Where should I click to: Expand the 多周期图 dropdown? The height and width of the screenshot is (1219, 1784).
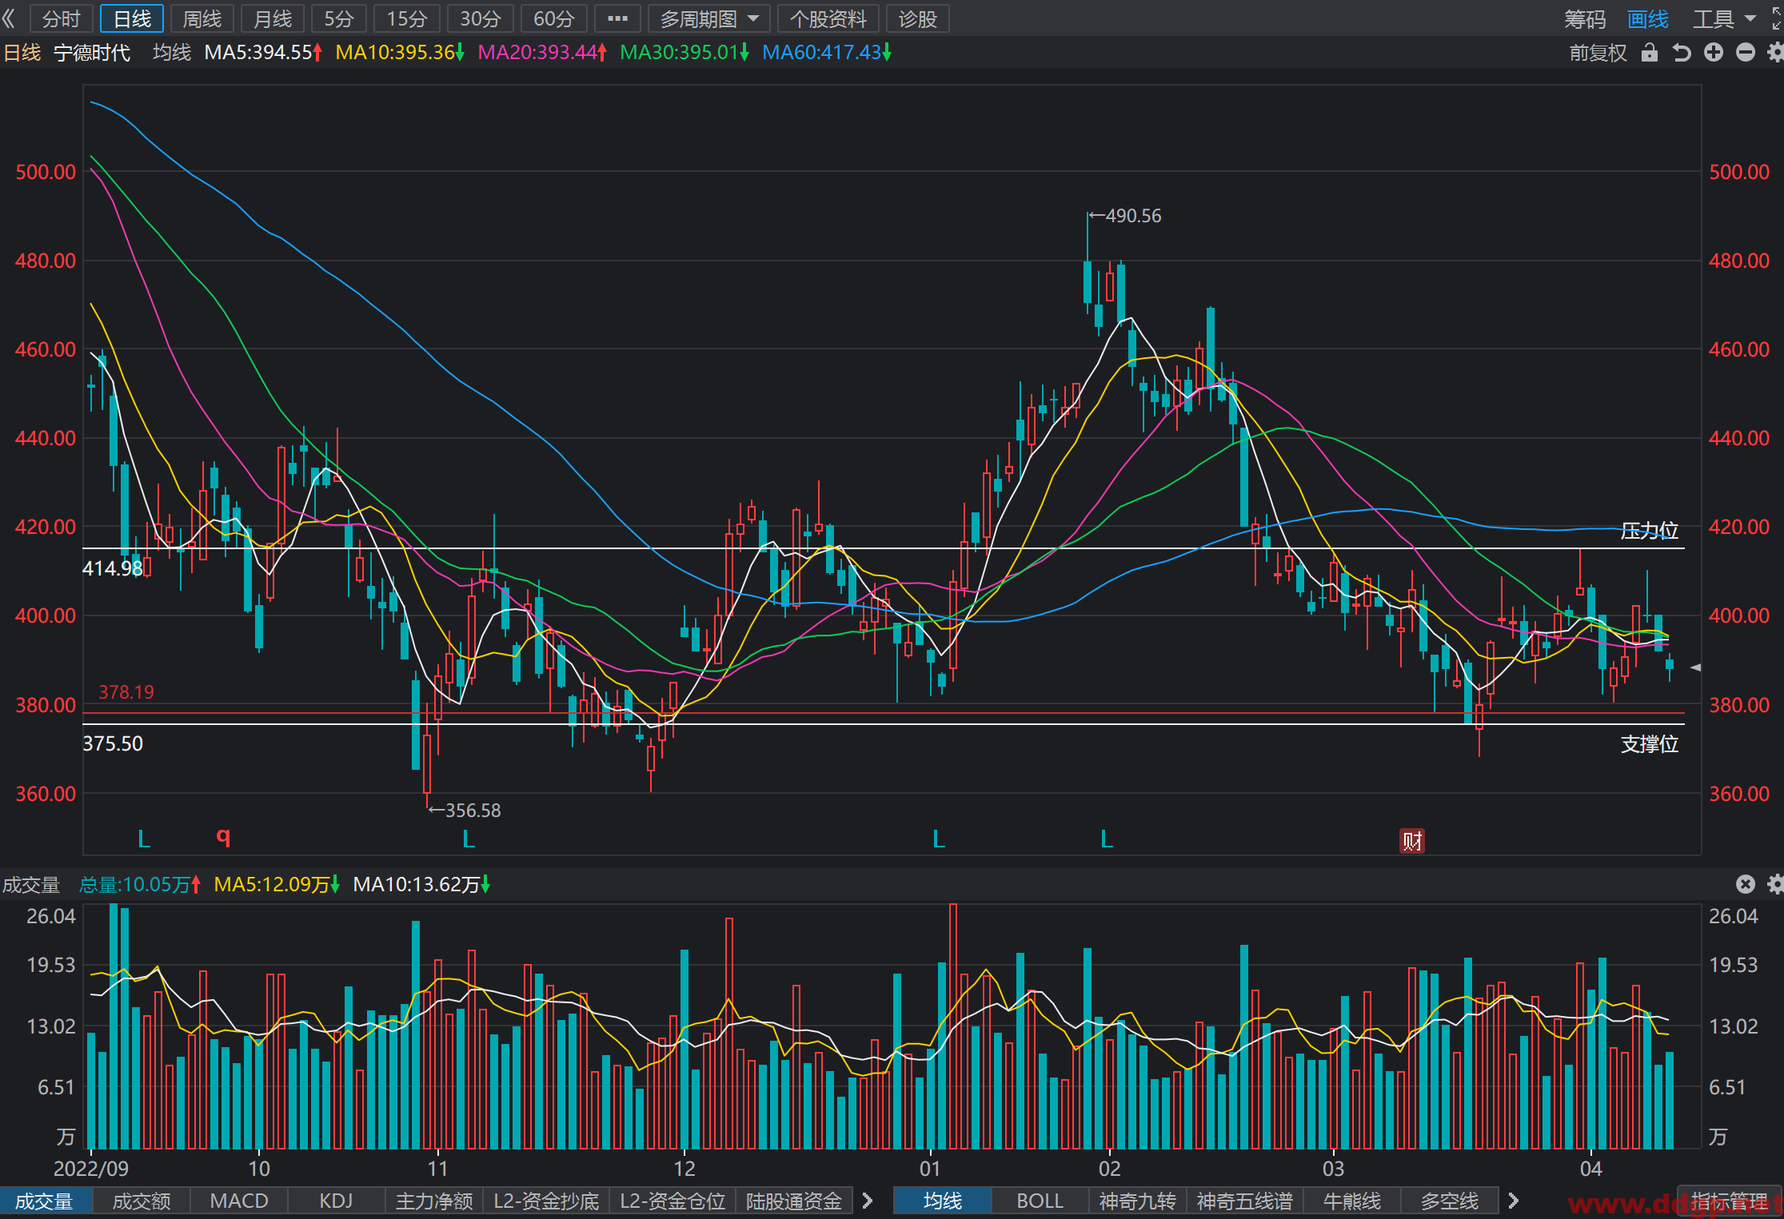708,18
